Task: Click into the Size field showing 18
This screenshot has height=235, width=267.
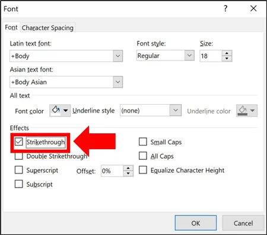Action: 211,56
